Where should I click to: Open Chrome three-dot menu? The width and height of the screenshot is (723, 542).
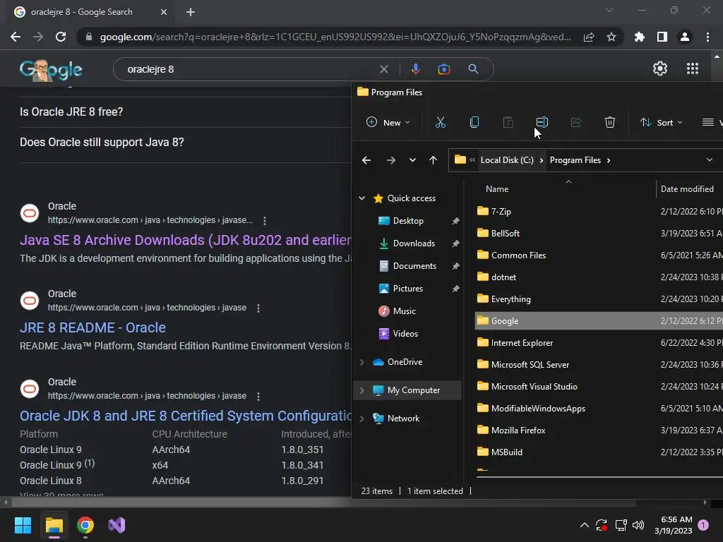707,37
